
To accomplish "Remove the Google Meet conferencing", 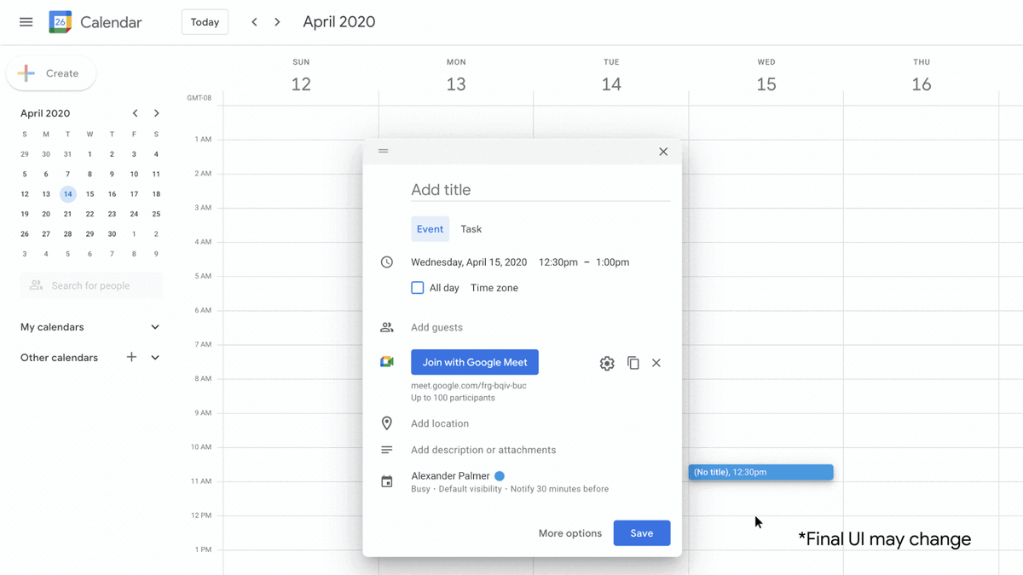I will 656,363.
